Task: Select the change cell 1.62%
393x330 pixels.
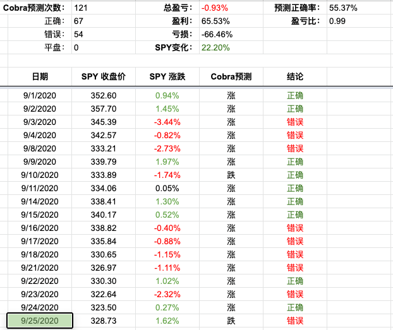Action: pos(167,321)
